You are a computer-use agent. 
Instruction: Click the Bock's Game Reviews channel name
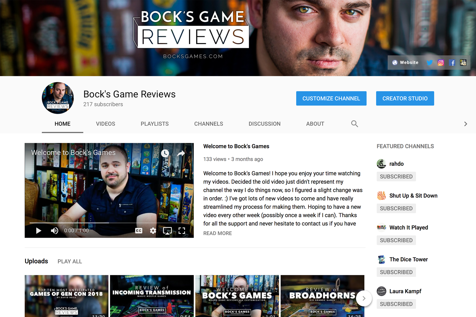[x=129, y=94]
